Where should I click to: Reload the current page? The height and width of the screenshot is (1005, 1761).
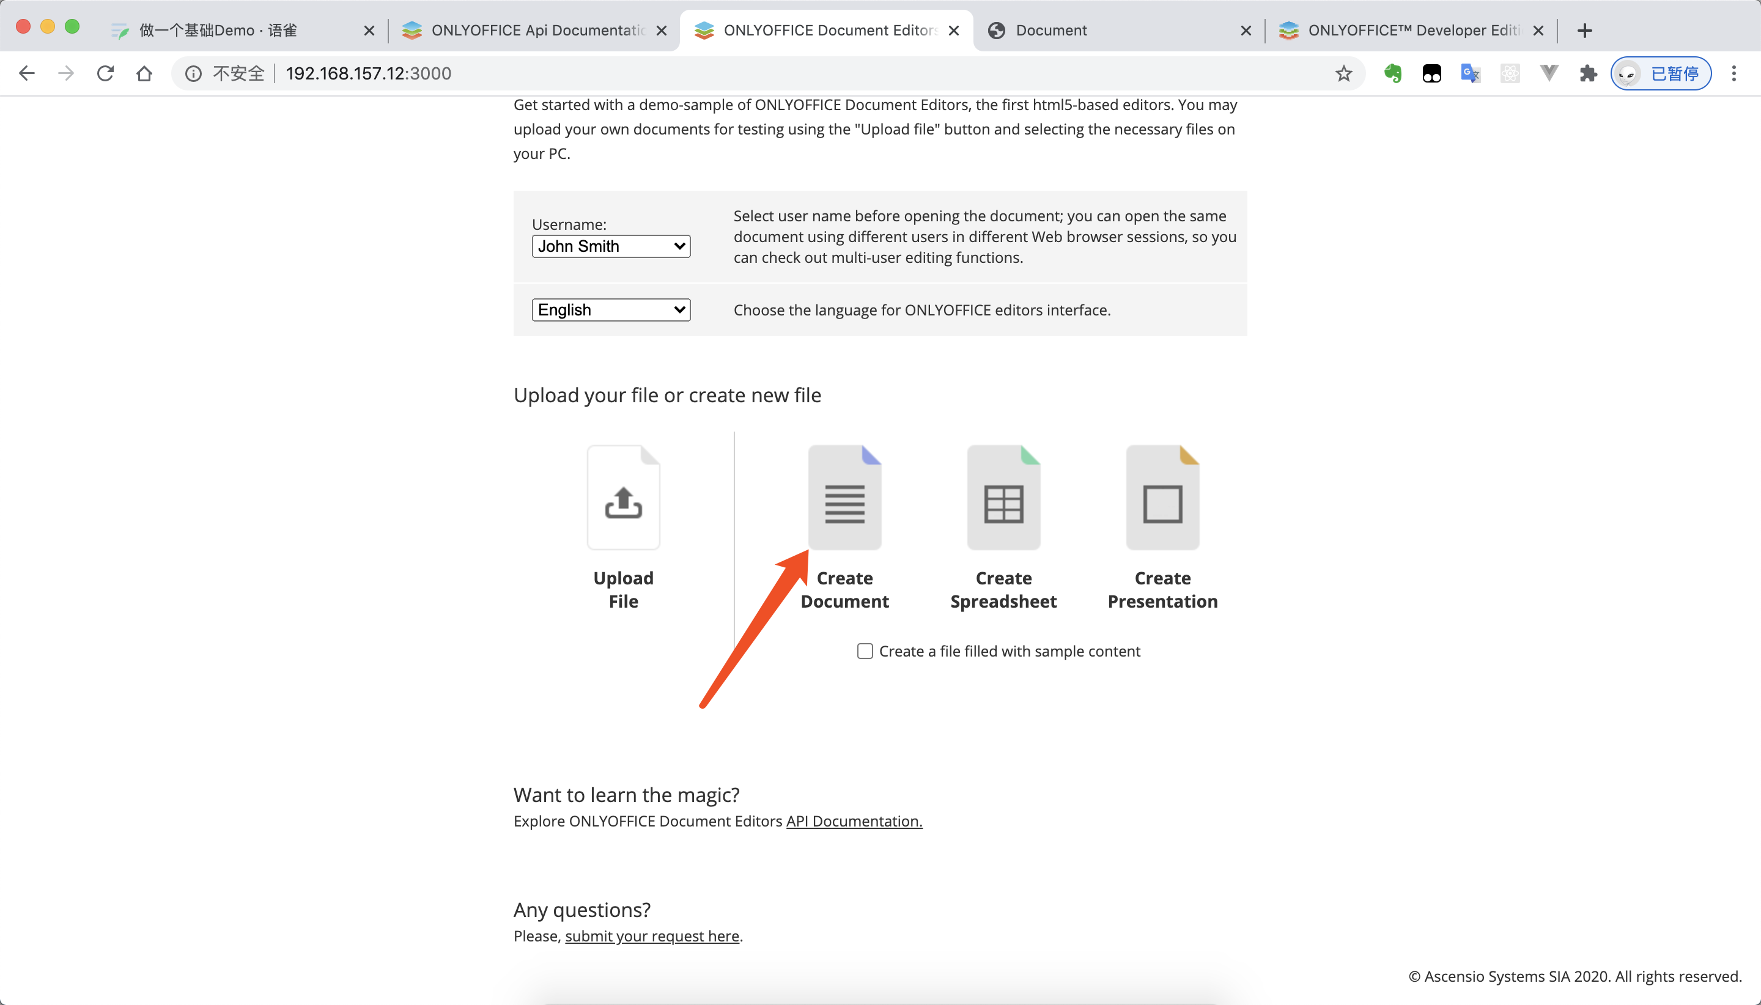pos(105,73)
